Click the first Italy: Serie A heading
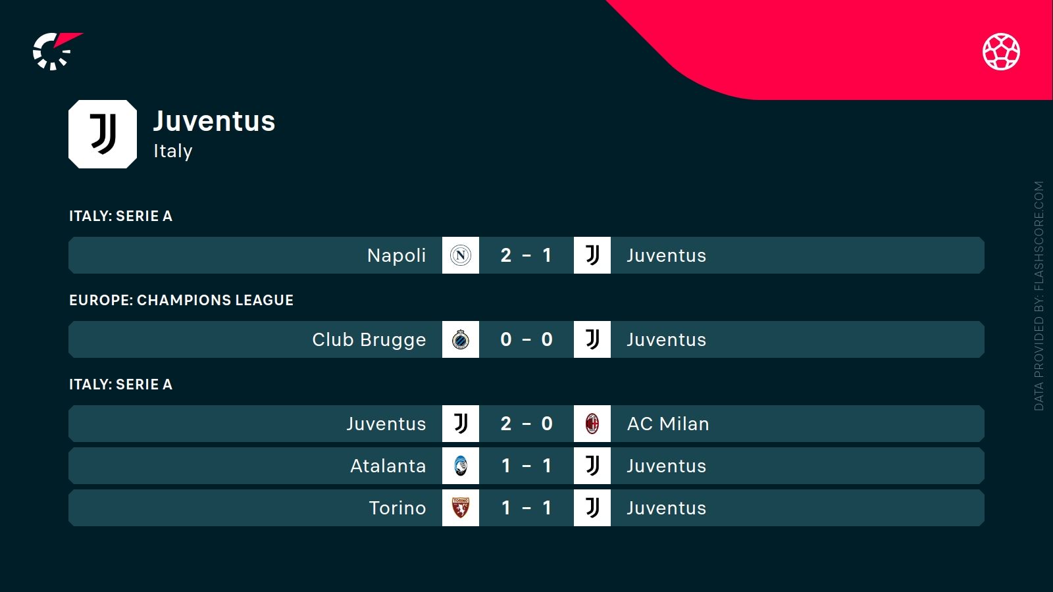 click(120, 216)
